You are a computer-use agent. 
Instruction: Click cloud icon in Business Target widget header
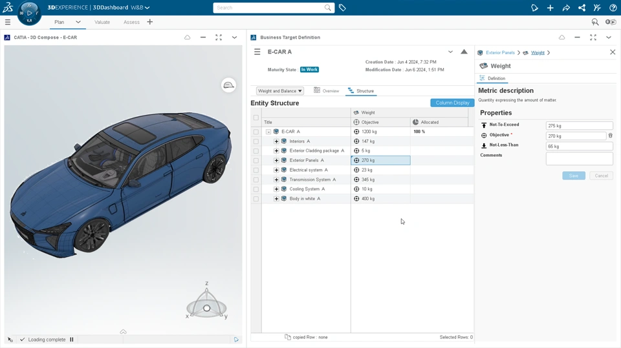coord(561,37)
